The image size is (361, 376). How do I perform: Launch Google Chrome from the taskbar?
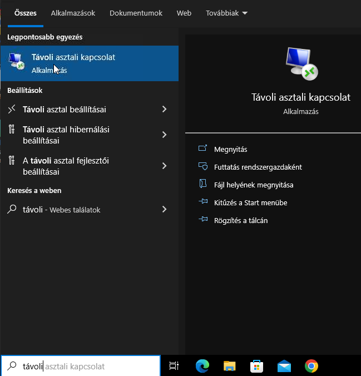[x=311, y=365]
